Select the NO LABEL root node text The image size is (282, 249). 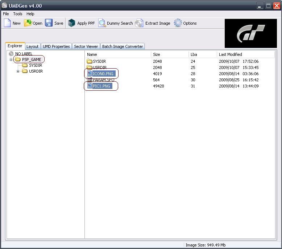(24, 54)
